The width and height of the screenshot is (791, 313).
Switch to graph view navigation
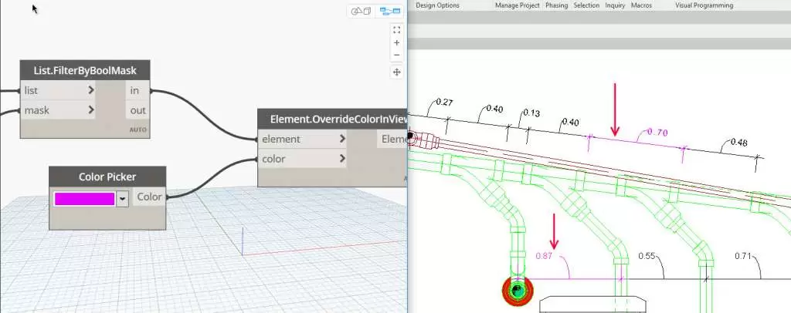(390, 12)
